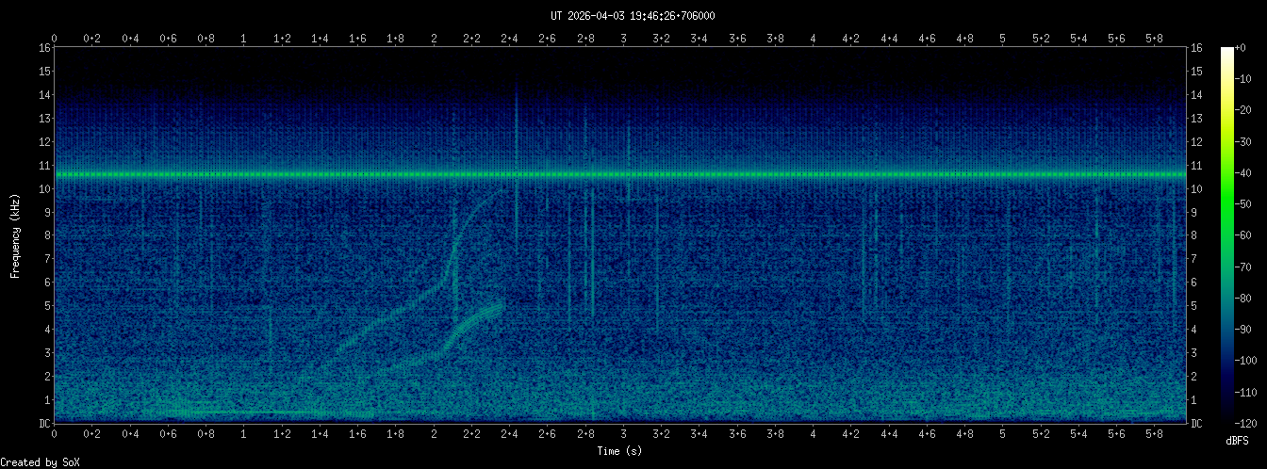Click the white top of the color scale bar
Viewport: 1267px width, 469px height.
[x=1226, y=51]
